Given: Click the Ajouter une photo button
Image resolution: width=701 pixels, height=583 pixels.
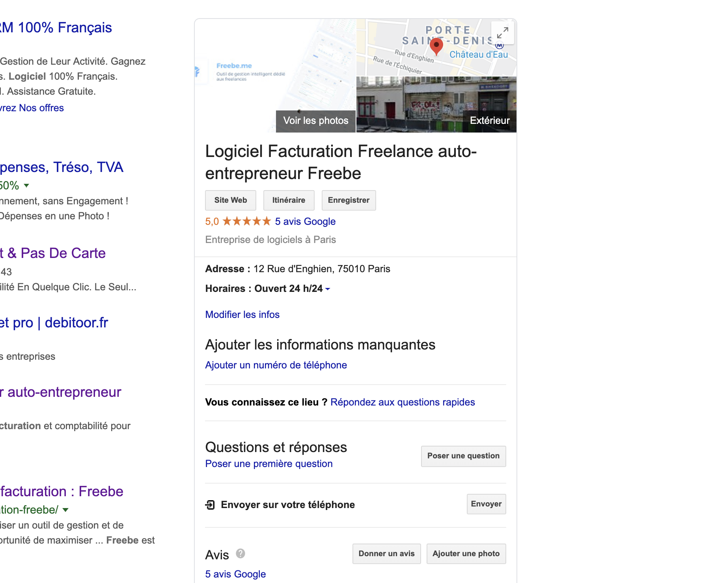Looking at the screenshot, I should coord(466,554).
